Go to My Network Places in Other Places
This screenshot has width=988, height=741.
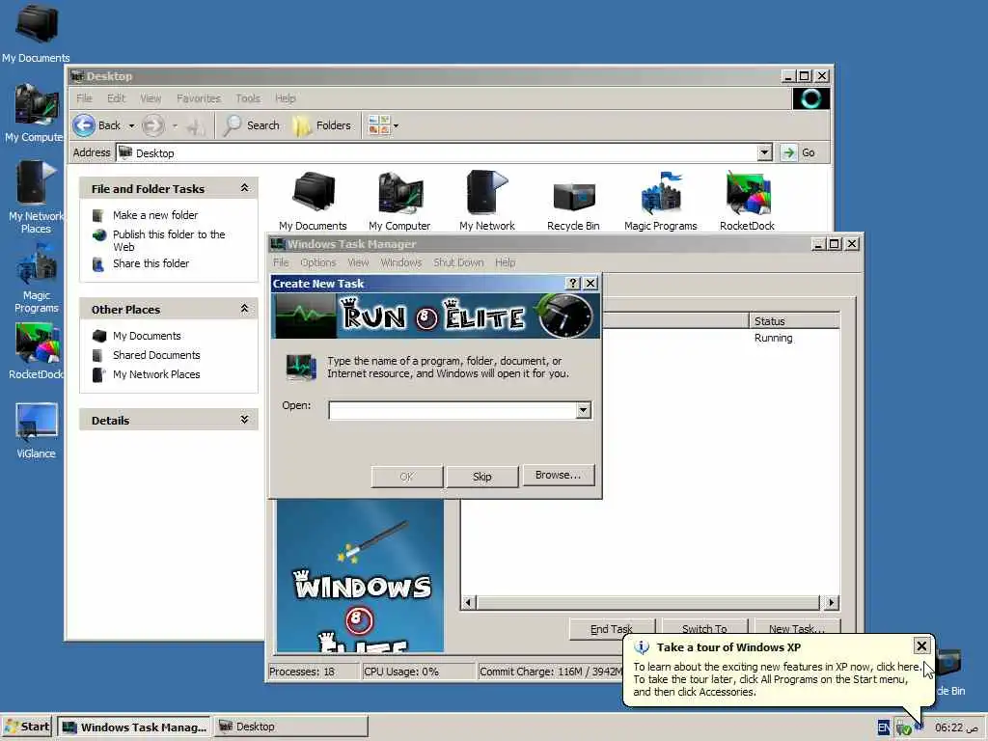[156, 374]
